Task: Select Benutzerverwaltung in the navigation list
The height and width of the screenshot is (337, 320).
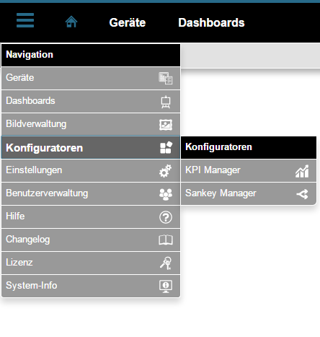Action: coord(91,193)
